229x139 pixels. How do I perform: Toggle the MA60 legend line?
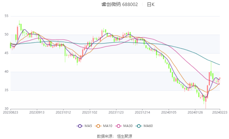(x=144, y=126)
